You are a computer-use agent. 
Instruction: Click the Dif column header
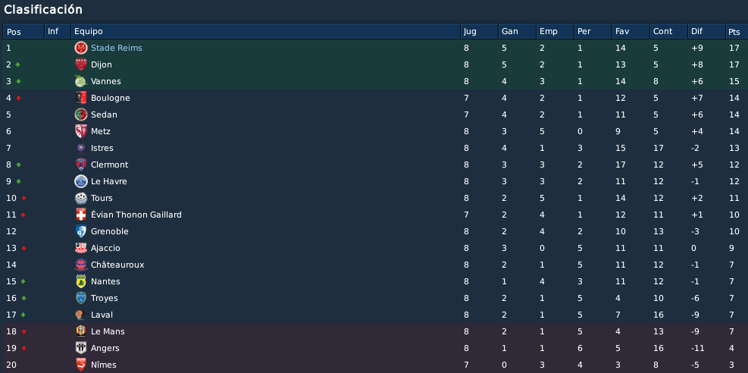(706, 32)
